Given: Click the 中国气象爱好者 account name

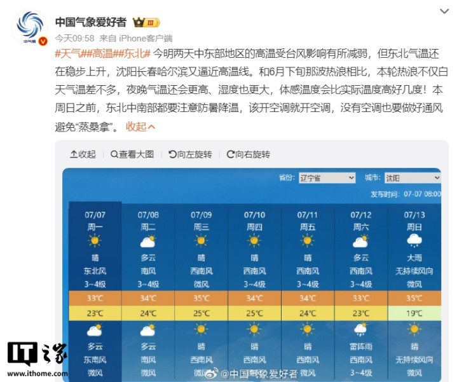Looking at the screenshot, I should pyautogui.click(x=91, y=22).
